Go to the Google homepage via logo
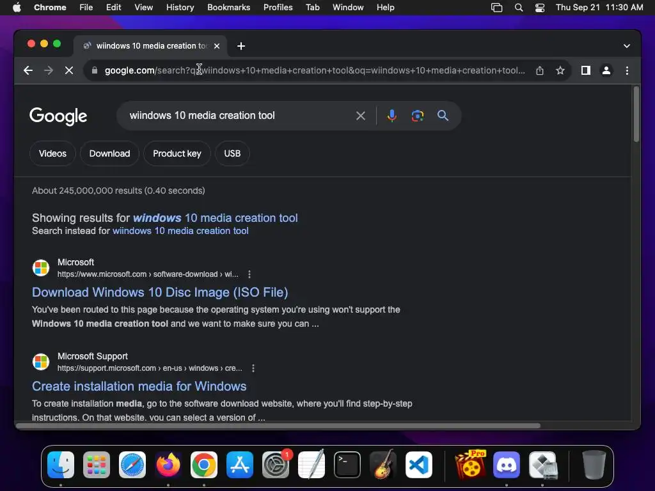Viewport: 655px width, 491px height. [58, 116]
